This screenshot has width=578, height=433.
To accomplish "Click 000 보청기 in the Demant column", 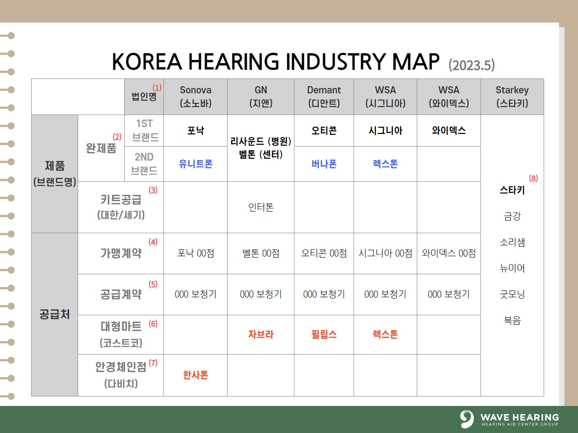I will pos(324,295).
